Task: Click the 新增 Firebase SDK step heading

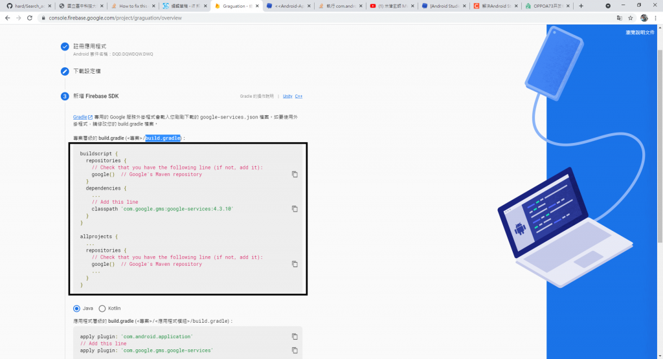Action: click(96, 96)
